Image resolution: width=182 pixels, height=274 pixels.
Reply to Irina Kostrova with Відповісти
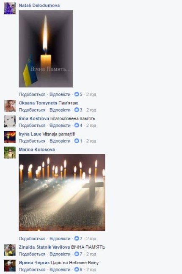pyautogui.click(x=60, y=126)
